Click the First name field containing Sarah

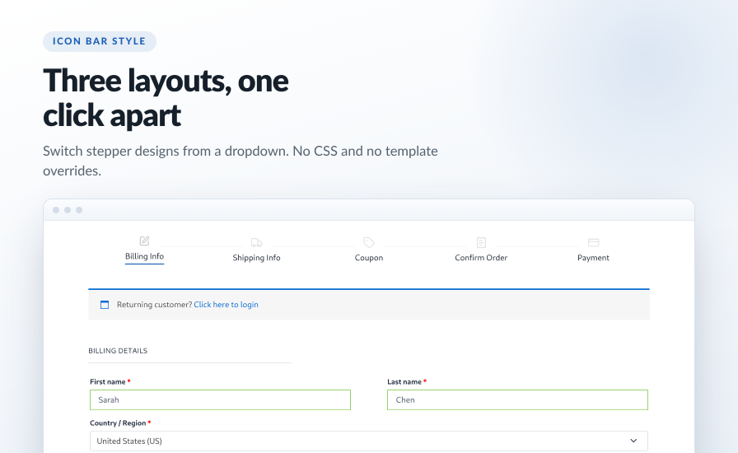click(x=220, y=399)
